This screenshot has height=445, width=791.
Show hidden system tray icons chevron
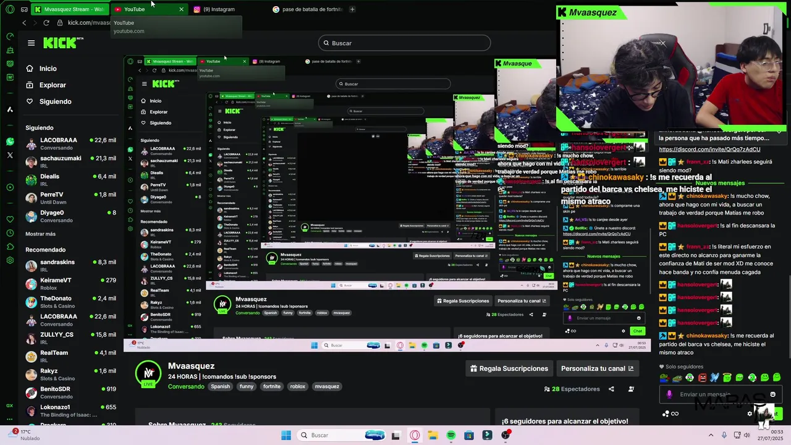point(711,435)
